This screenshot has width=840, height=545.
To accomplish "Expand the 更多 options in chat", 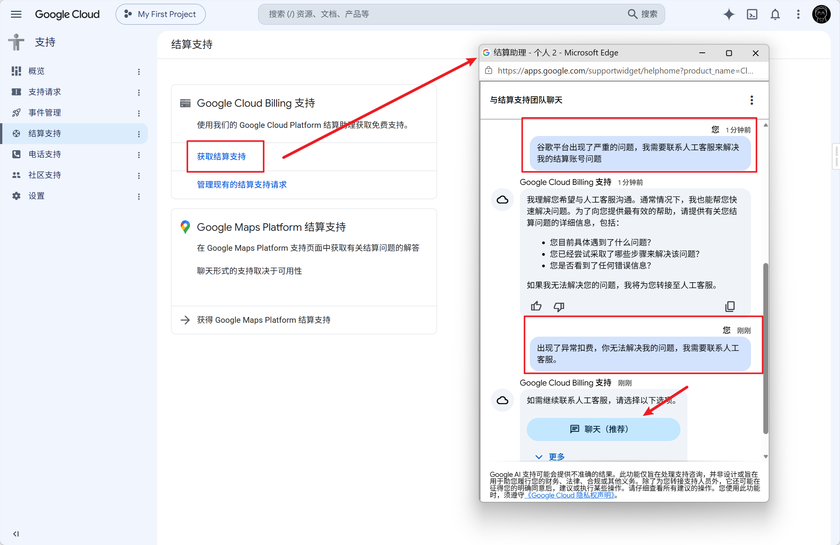I will point(550,456).
